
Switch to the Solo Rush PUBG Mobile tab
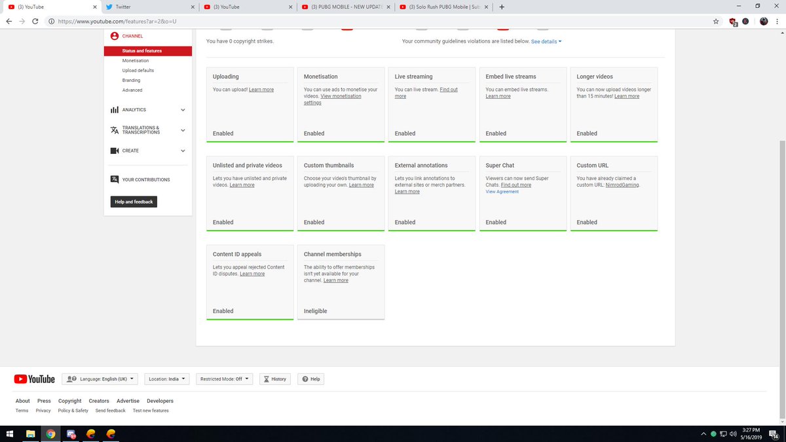pyautogui.click(x=444, y=7)
